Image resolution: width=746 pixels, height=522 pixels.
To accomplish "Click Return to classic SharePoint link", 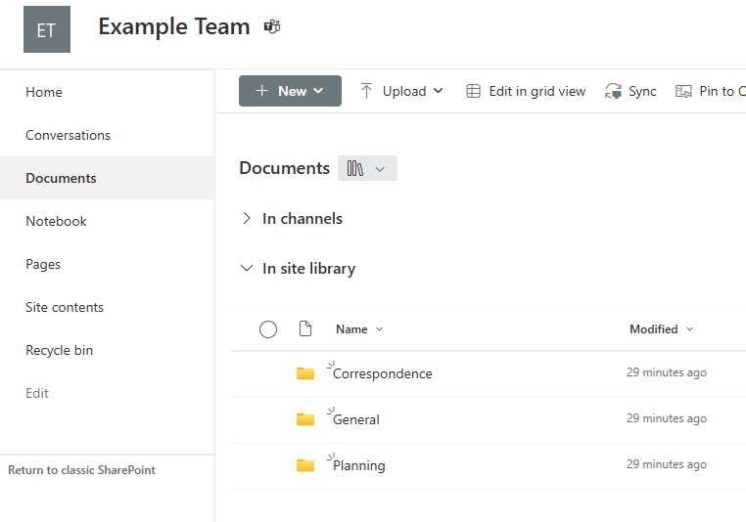I will pos(81,470).
